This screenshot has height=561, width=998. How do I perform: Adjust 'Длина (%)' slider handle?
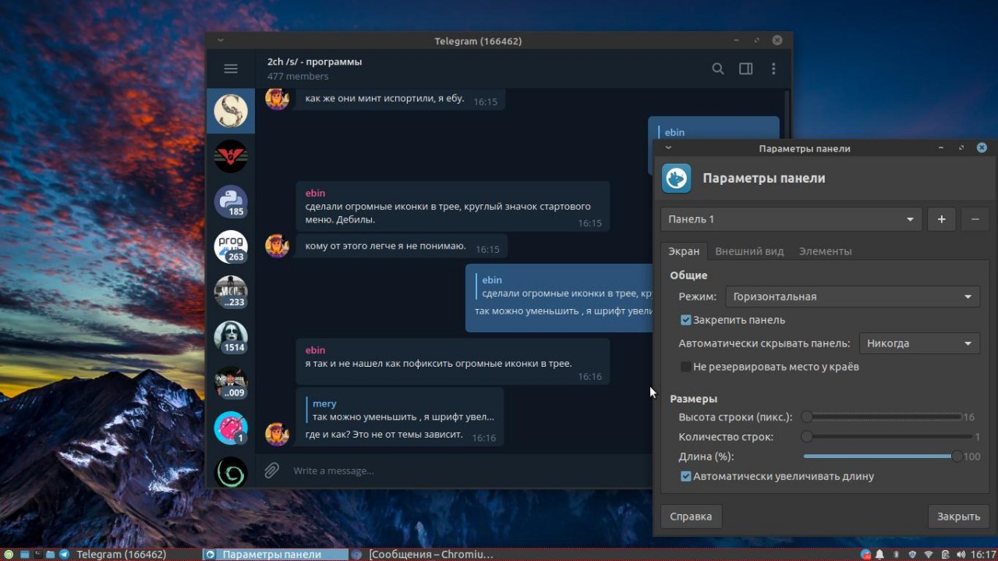point(957,456)
